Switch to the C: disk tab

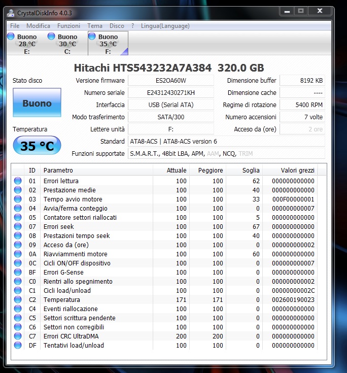[67, 43]
